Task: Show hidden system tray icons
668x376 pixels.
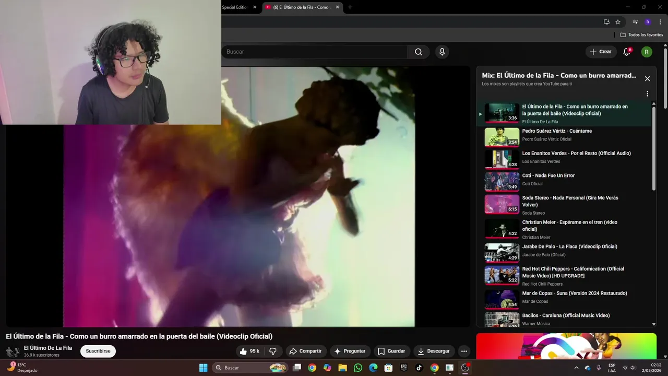Action: [576, 368]
